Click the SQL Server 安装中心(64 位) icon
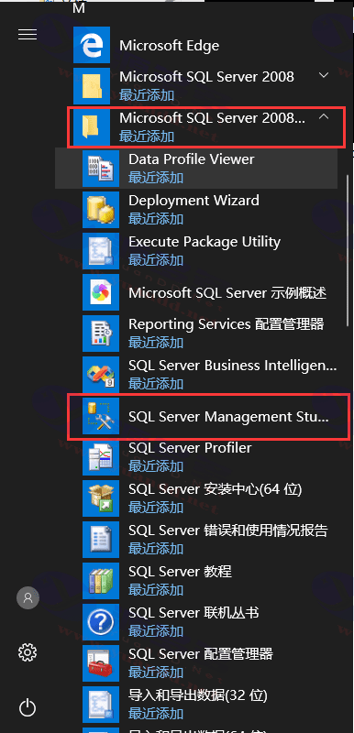 (101, 498)
